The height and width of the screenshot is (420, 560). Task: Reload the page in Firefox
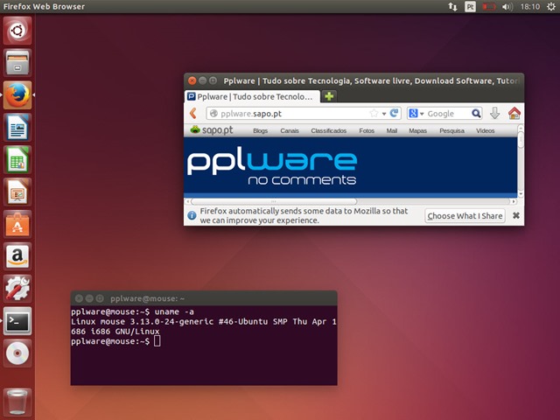394,113
